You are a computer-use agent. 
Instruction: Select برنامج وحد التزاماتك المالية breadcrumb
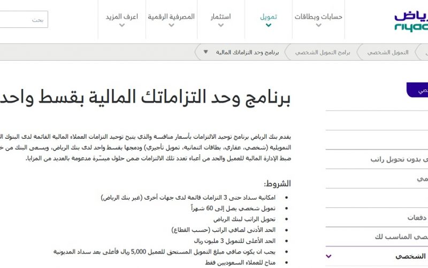(247, 52)
